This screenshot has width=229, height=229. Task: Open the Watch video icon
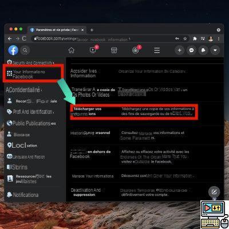click(x=93, y=50)
